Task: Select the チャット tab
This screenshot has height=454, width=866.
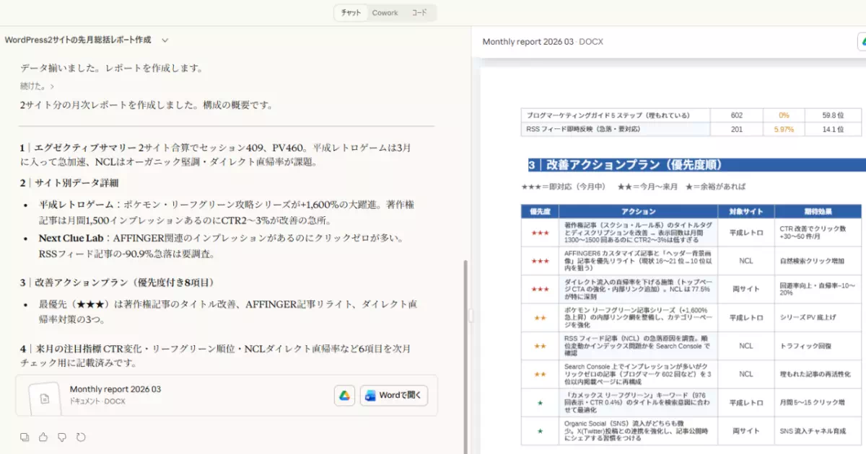Action: click(x=351, y=13)
